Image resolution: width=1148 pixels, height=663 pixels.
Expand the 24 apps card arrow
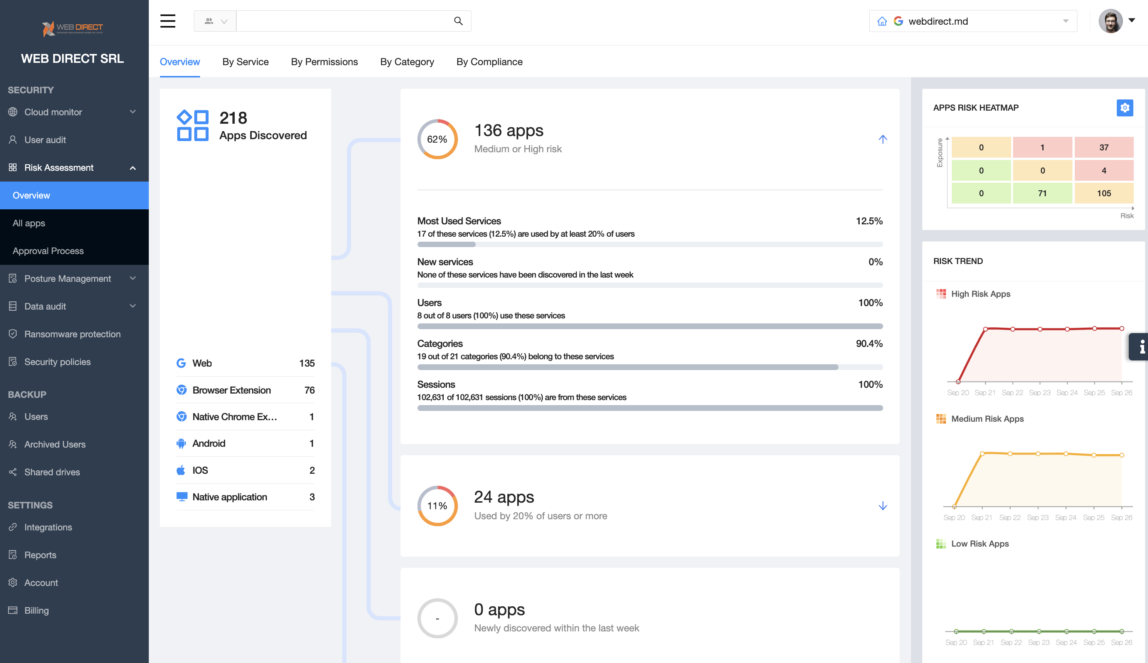coord(882,506)
